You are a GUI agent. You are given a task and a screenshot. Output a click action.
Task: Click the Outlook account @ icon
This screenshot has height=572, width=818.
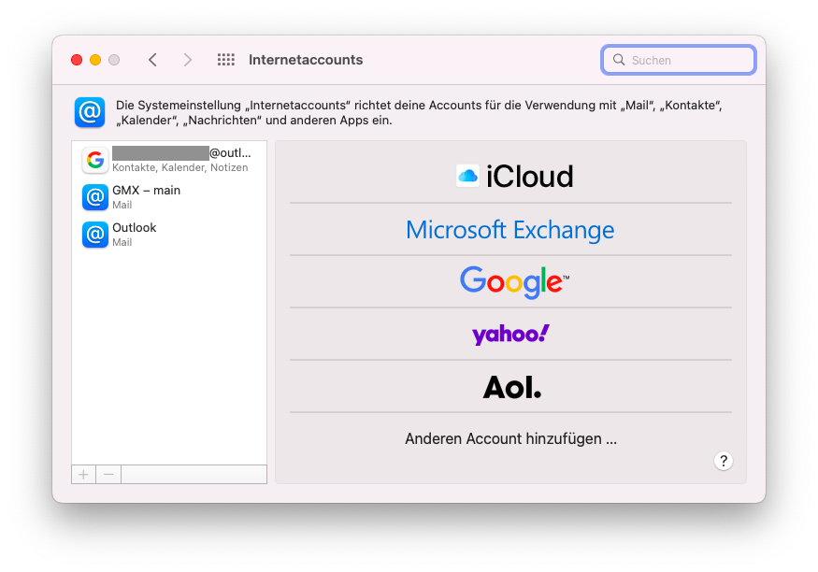(95, 235)
